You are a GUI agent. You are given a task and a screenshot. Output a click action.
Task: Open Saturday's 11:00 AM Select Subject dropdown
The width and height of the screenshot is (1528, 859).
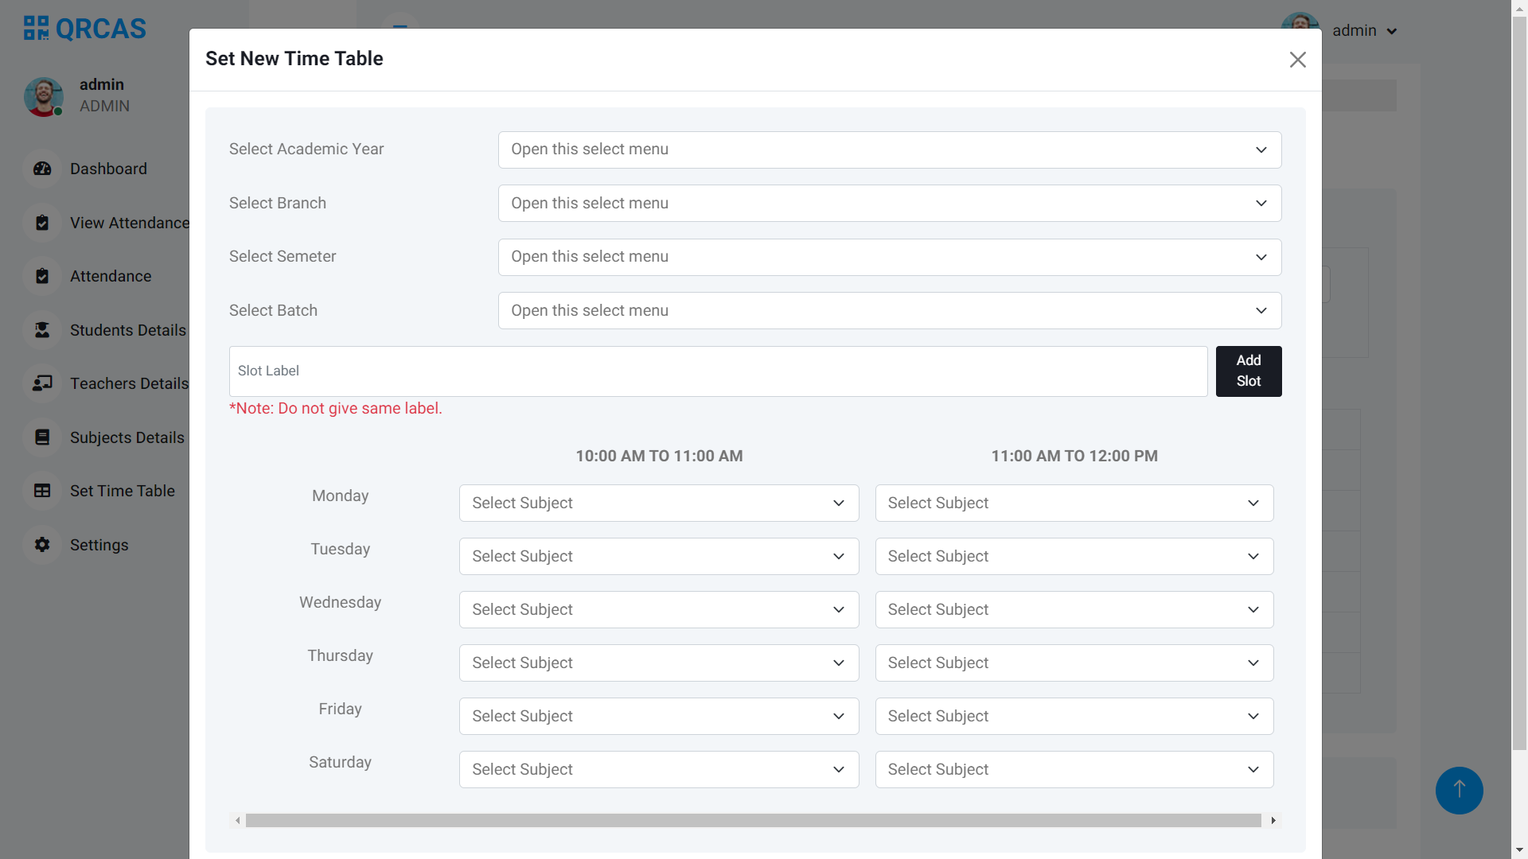pyautogui.click(x=1074, y=769)
